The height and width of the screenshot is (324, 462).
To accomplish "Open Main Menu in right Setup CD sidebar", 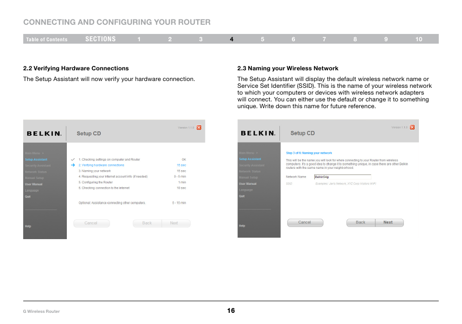I will pos(248,153).
